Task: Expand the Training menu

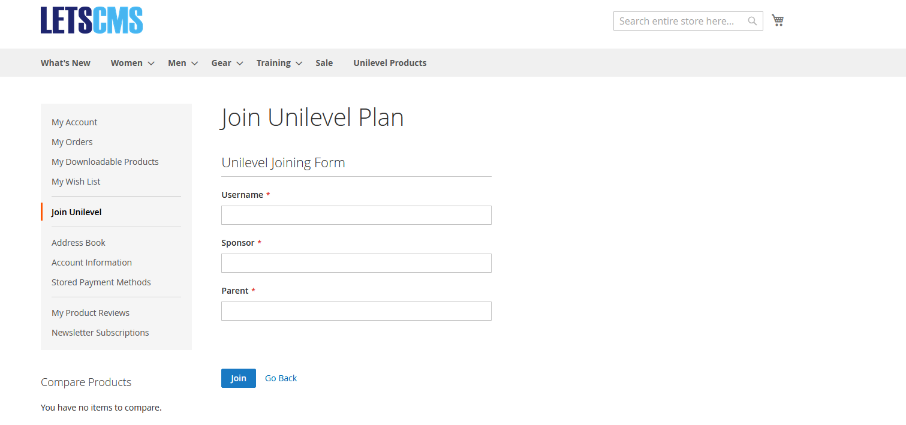Action: point(273,62)
